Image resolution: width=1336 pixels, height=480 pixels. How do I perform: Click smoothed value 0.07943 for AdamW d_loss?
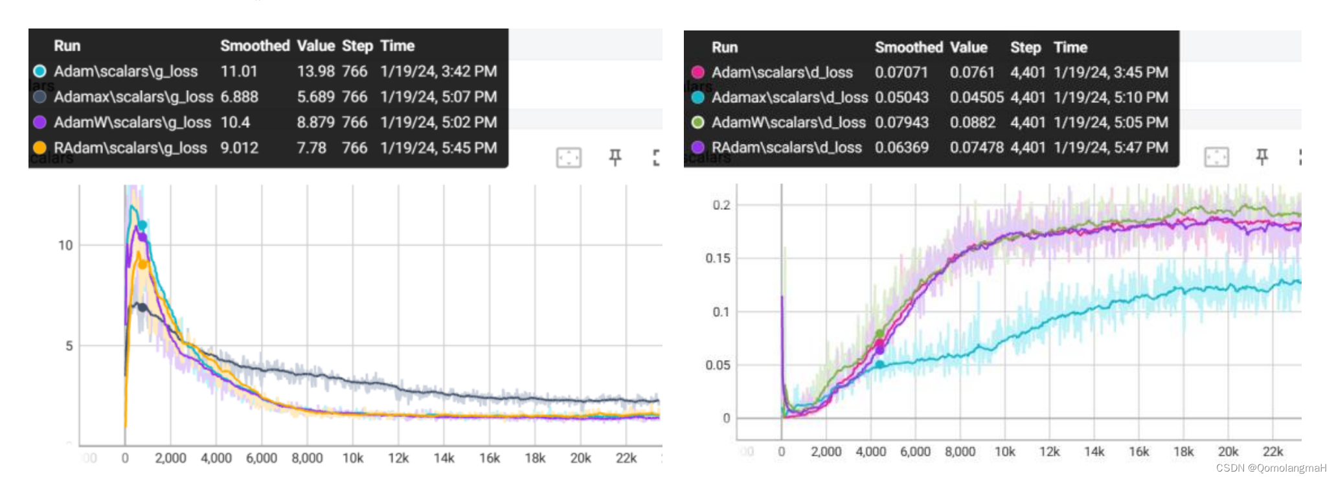[x=901, y=122]
